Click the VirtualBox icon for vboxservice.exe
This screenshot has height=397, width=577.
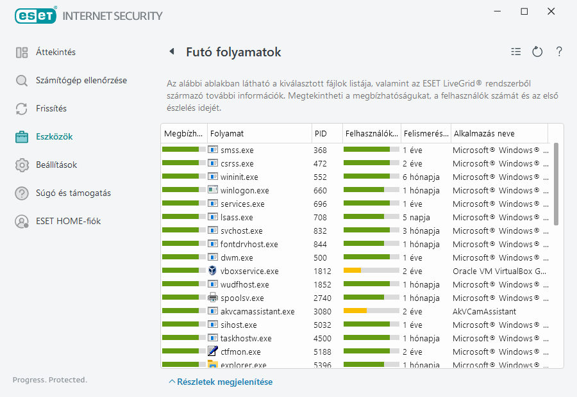tap(213, 271)
